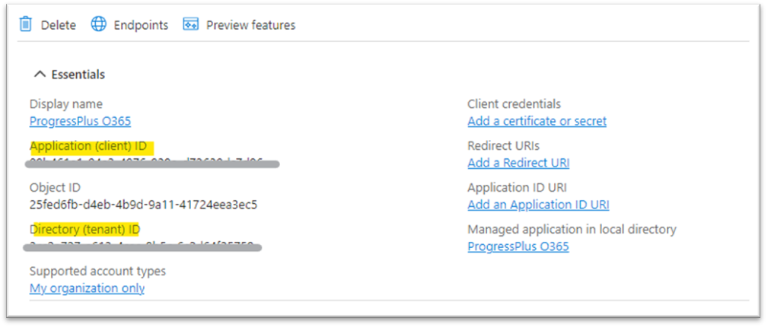Follow the Add a Redirect URI link

(518, 163)
